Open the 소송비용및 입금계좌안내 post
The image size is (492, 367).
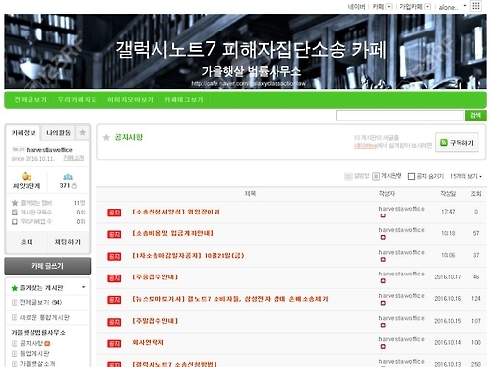pos(172,233)
